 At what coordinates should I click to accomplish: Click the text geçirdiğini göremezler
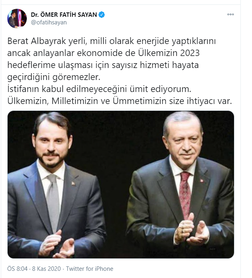tap(54, 77)
